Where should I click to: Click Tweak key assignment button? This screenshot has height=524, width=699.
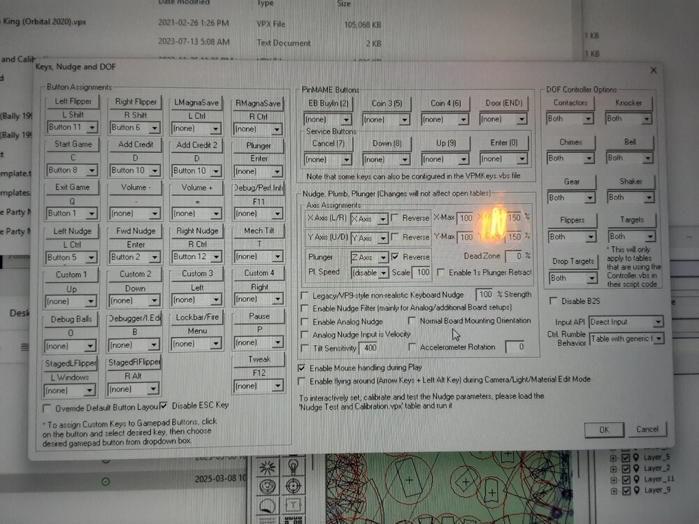(x=259, y=359)
